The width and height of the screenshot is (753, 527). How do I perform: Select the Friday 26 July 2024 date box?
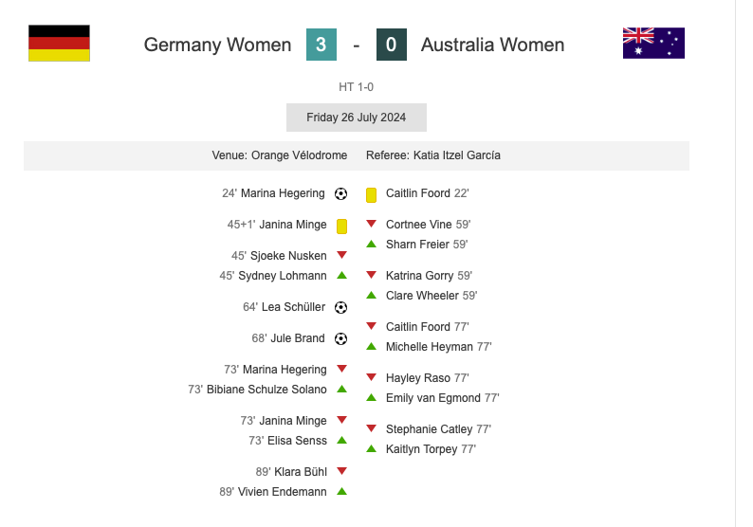click(357, 118)
